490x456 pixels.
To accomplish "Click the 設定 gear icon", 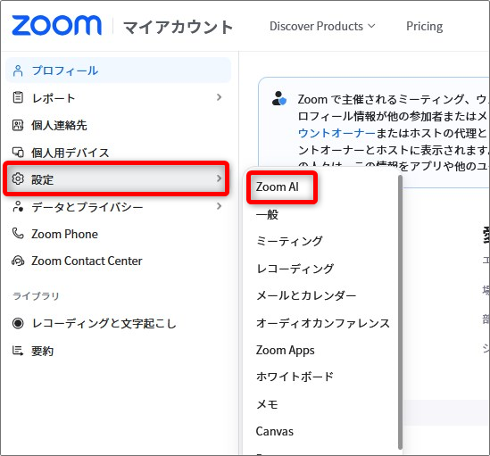I will click(x=18, y=178).
